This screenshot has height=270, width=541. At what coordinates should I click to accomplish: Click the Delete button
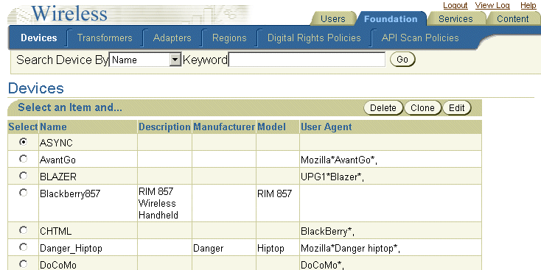click(x=383, y=108)
